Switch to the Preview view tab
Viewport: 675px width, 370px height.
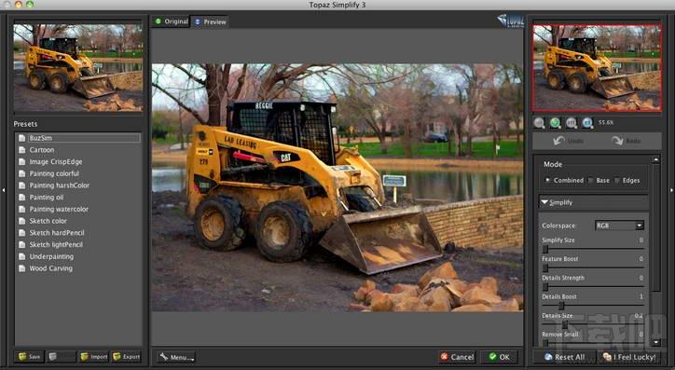[210, 21]
